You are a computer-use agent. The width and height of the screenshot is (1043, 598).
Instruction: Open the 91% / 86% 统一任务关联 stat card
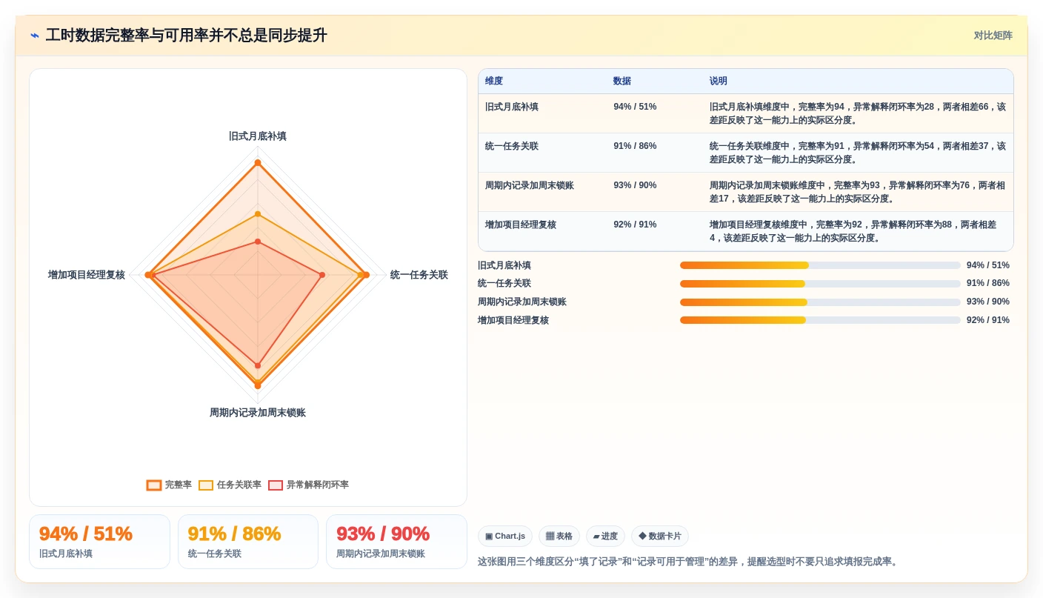click(248, 542)
